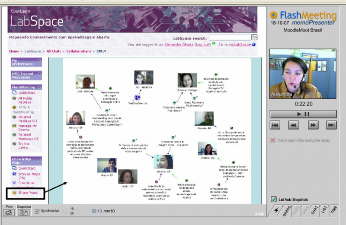Image resolution: width=346 pixels, height=225 pixels.
Task: Click the Print icon button
Action: click(x=8, y=212)
